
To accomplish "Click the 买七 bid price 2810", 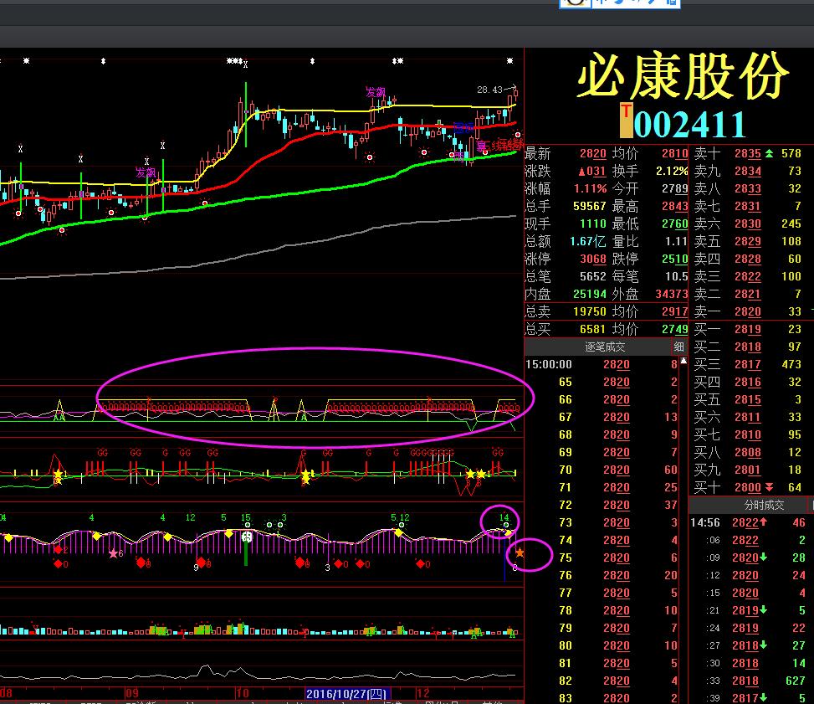I will [748, 434].
